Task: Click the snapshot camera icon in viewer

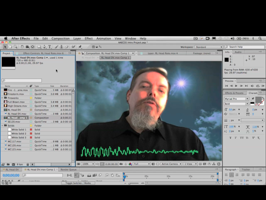Action: pos(121,164)
